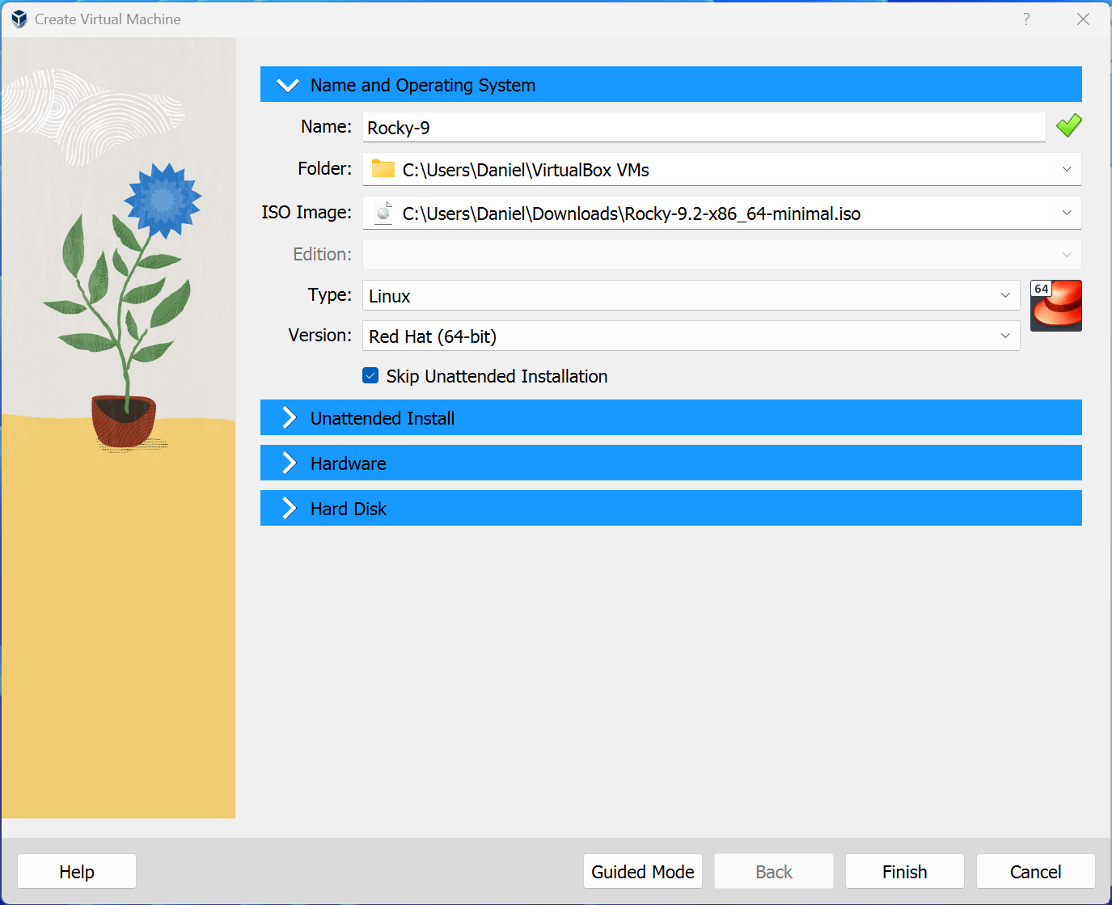Click the disabled Back button
Screen dimensions: 1112x905
tap(774, 871)
